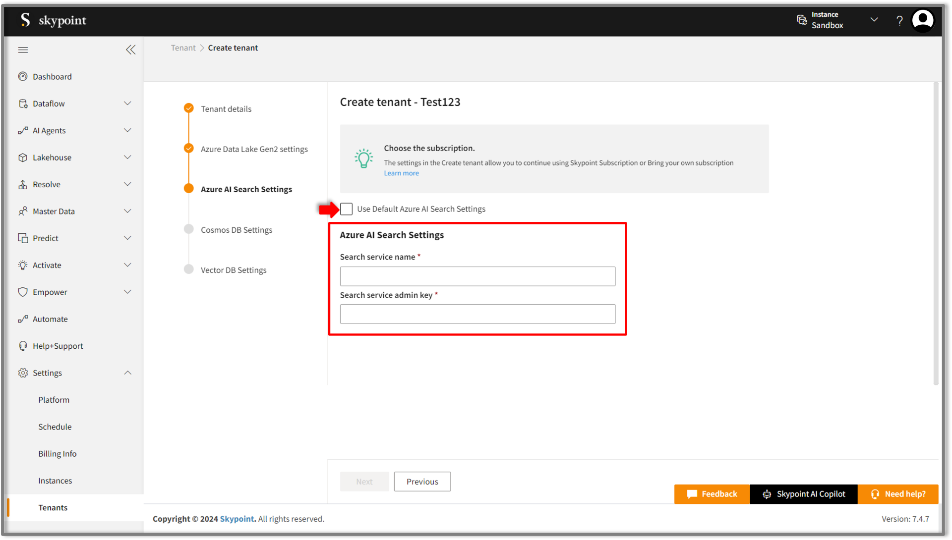Select the Vector DB Settings step
This screenshot has width=952, height=540.
coord(234,269)
